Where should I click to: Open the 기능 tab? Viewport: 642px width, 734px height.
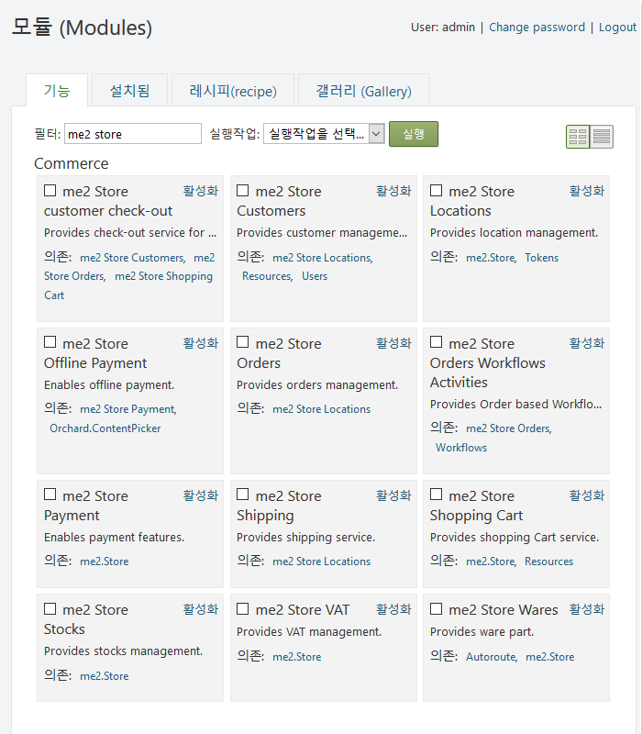tap(57, 90)
